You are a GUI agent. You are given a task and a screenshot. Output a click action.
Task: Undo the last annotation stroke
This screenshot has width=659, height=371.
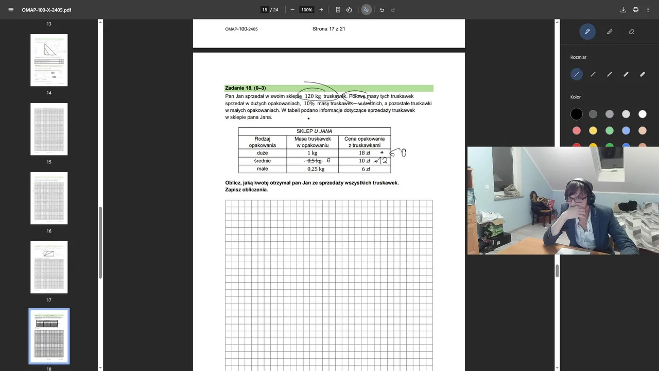coord(381,10)
